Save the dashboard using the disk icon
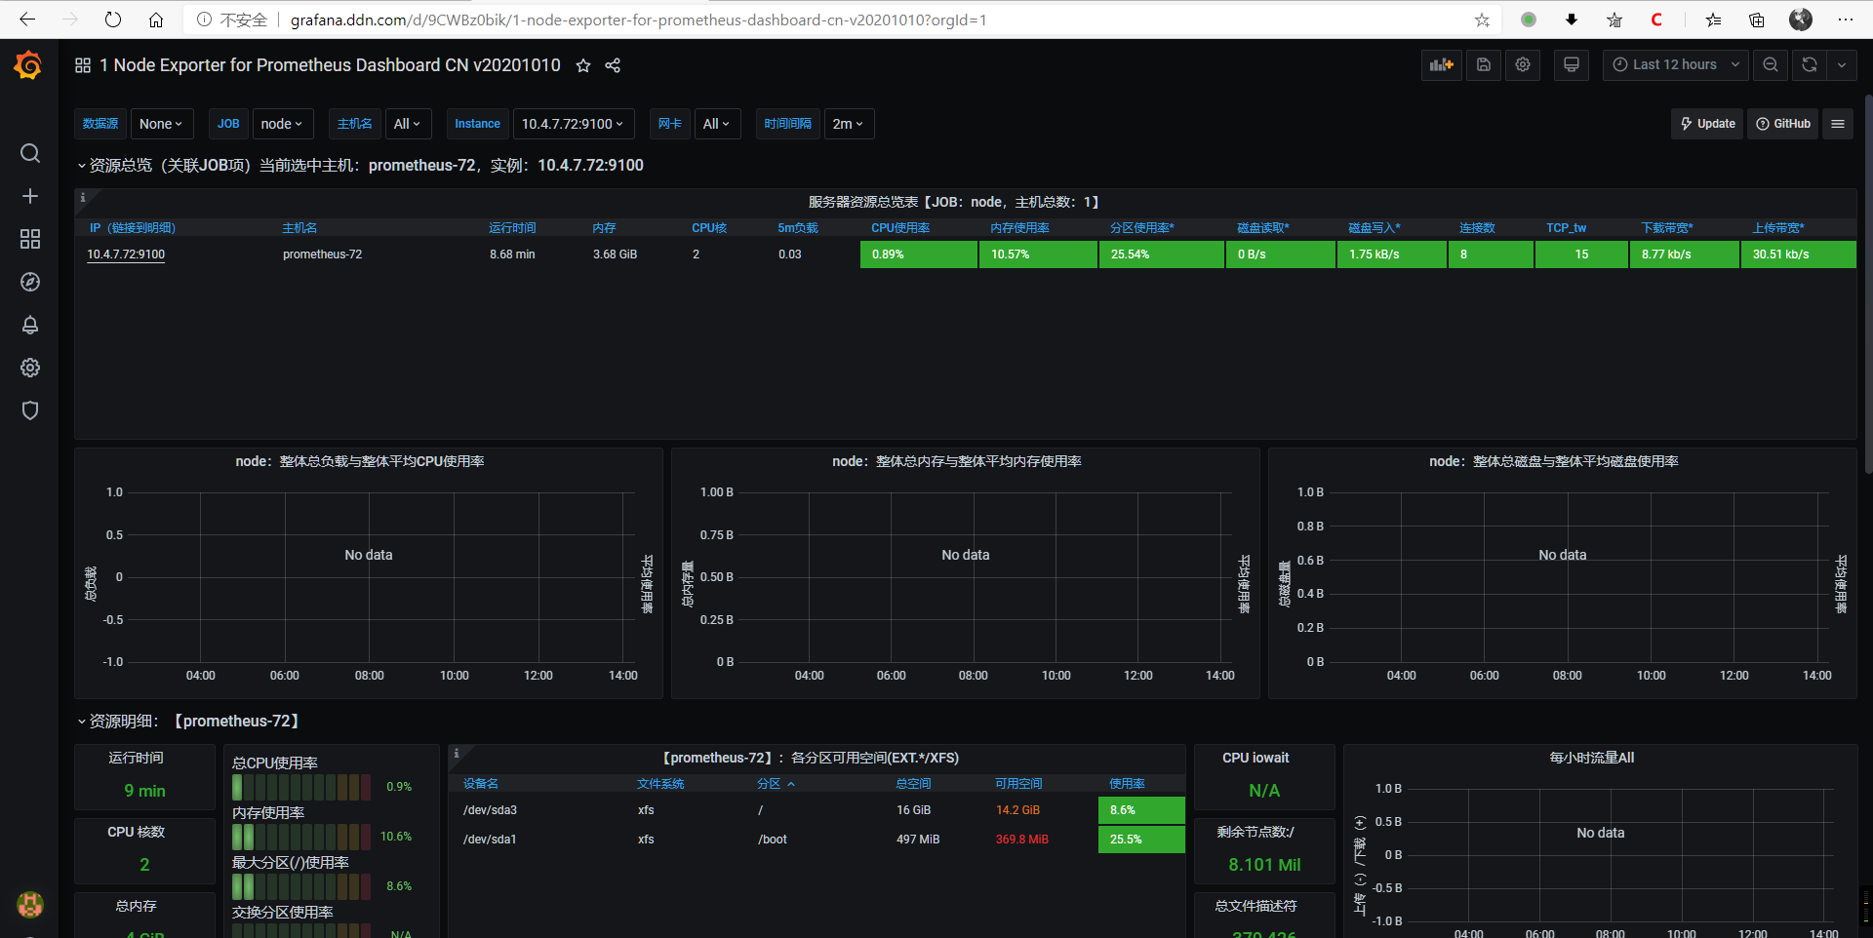 click(x=1484, y=64)
